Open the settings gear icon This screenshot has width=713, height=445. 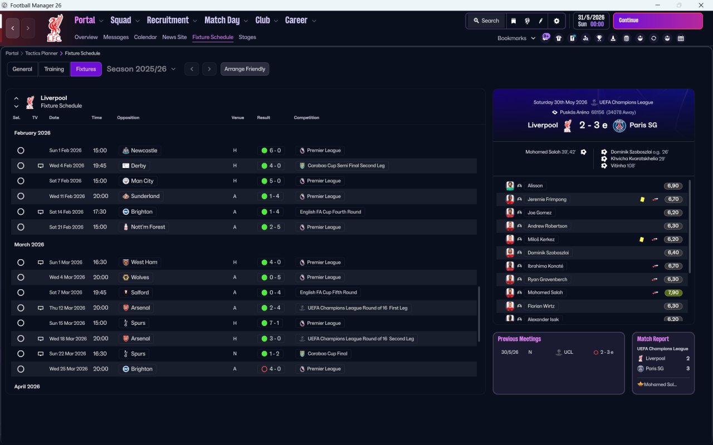[556, 21]
